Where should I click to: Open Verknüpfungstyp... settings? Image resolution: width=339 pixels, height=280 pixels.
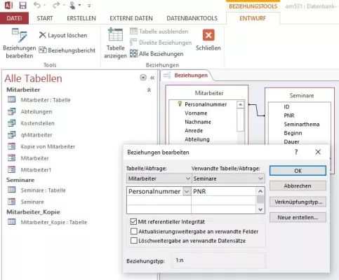(298, 202)
